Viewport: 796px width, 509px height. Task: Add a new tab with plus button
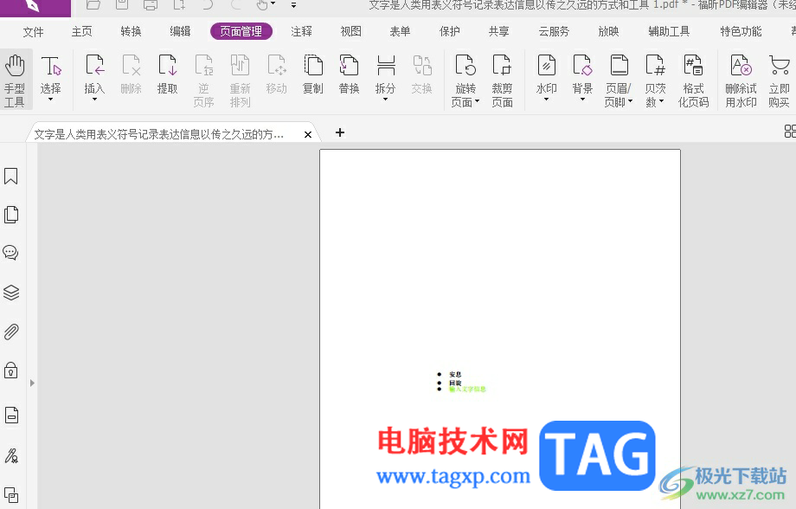pyautogui.click(x=340, y=132)
